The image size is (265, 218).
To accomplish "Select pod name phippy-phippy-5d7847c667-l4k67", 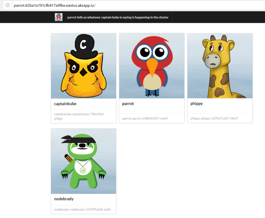I will (214, 118).
